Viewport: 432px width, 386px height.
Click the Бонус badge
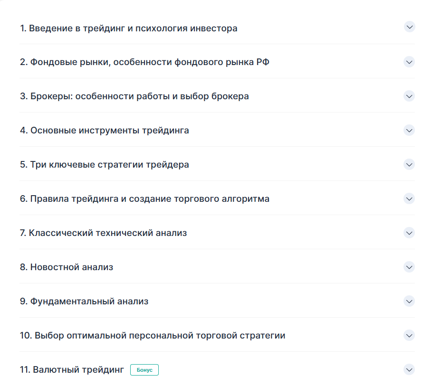pos(144,370)
